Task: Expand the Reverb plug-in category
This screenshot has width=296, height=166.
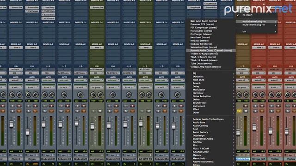Action: click(x=211, y=83)
